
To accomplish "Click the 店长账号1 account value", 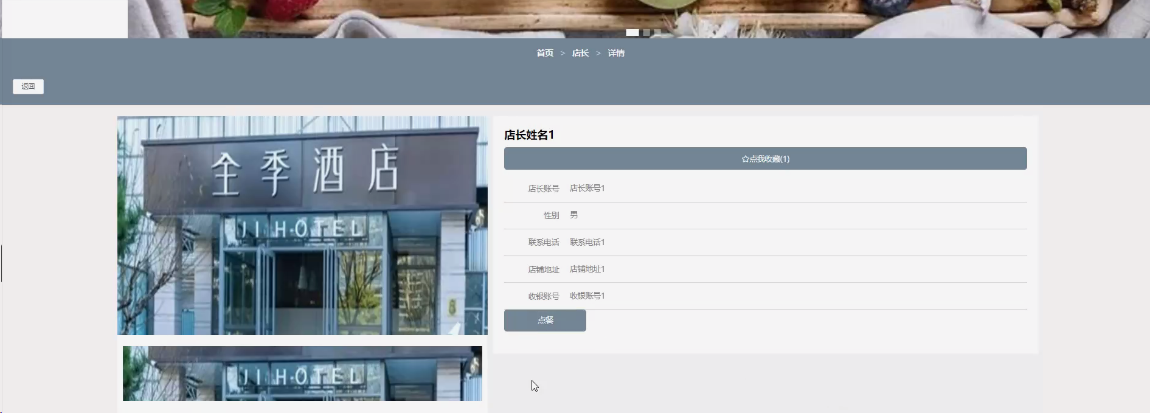I will coord(587,189).
